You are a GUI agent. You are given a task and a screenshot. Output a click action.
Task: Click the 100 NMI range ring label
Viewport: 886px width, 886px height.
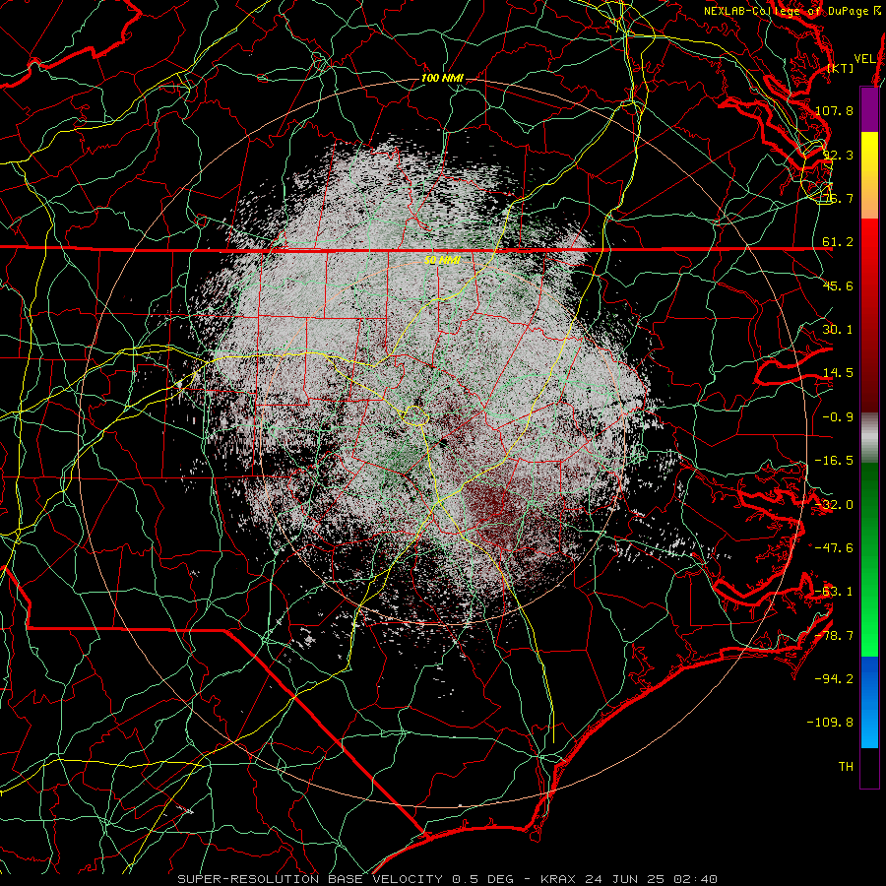(442, 78)
